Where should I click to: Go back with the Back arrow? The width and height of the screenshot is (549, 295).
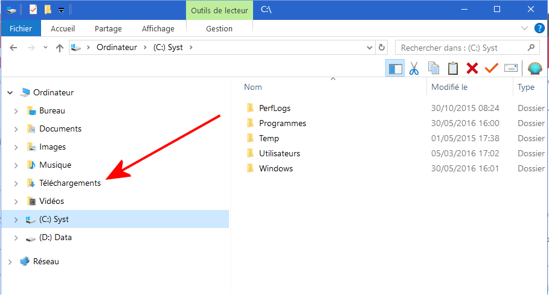(13, 48)
